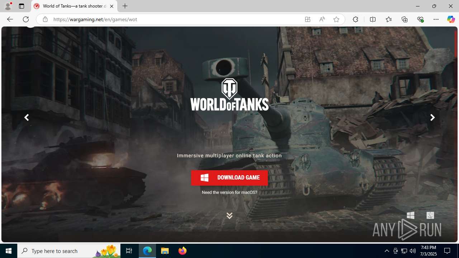View site information lock icon
The height and width of the screenshot is (258, 459).
45,19
